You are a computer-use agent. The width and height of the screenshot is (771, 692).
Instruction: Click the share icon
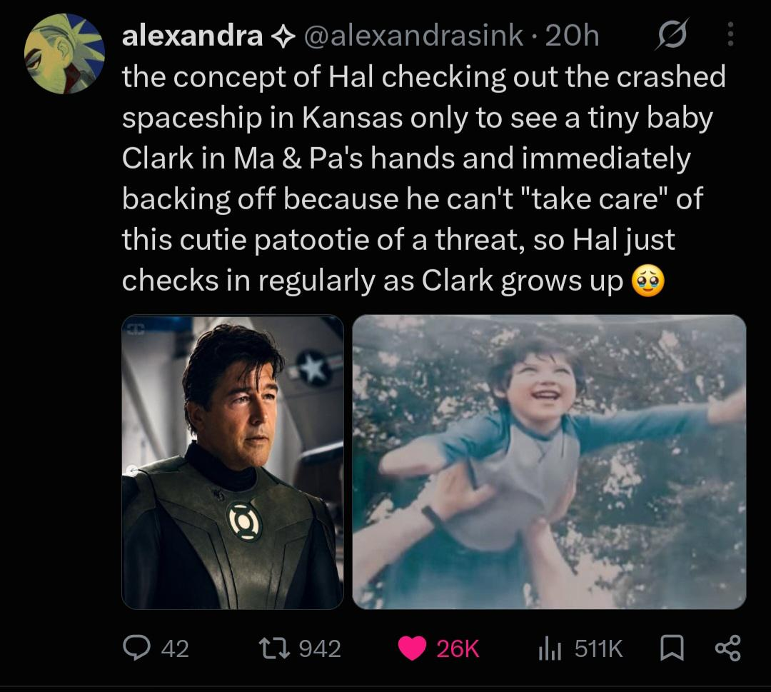[727, 648]
